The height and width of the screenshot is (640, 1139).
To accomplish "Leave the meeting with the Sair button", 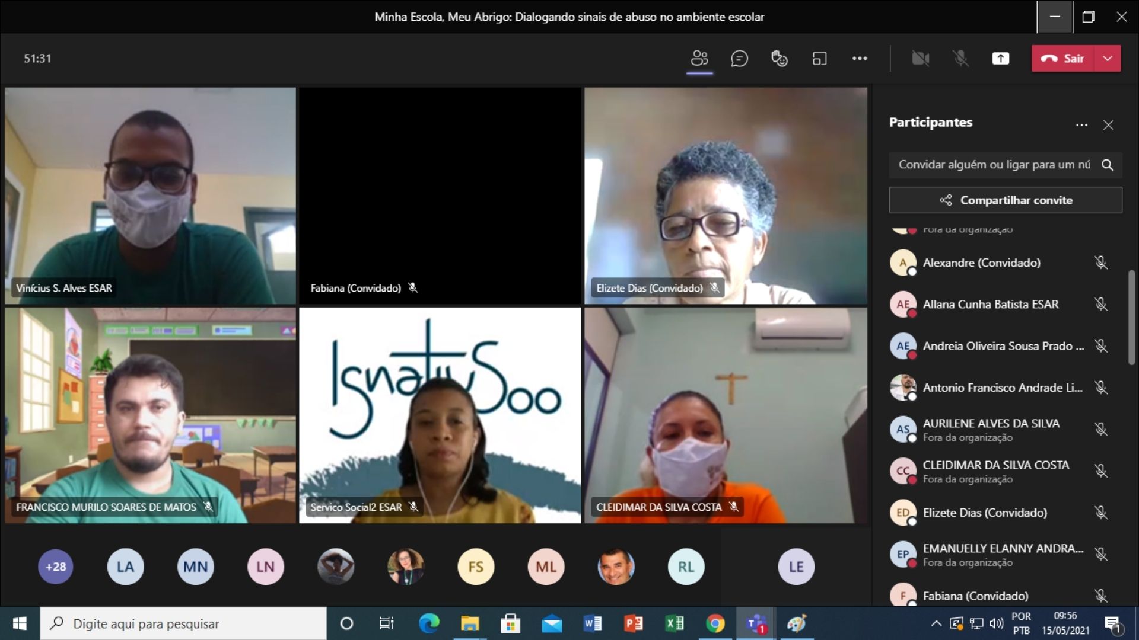I will coord(1062,59).
